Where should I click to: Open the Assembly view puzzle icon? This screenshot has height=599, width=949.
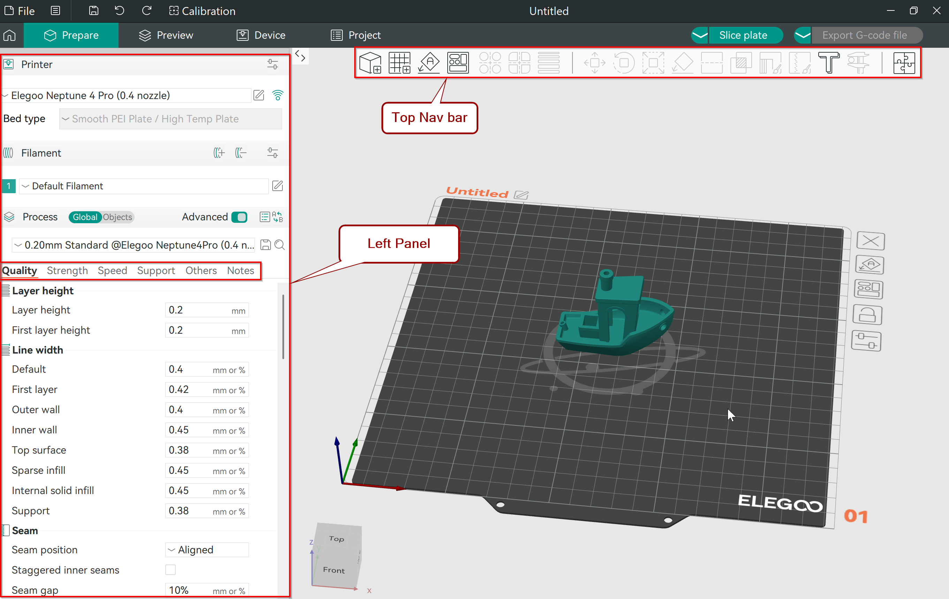903,63
